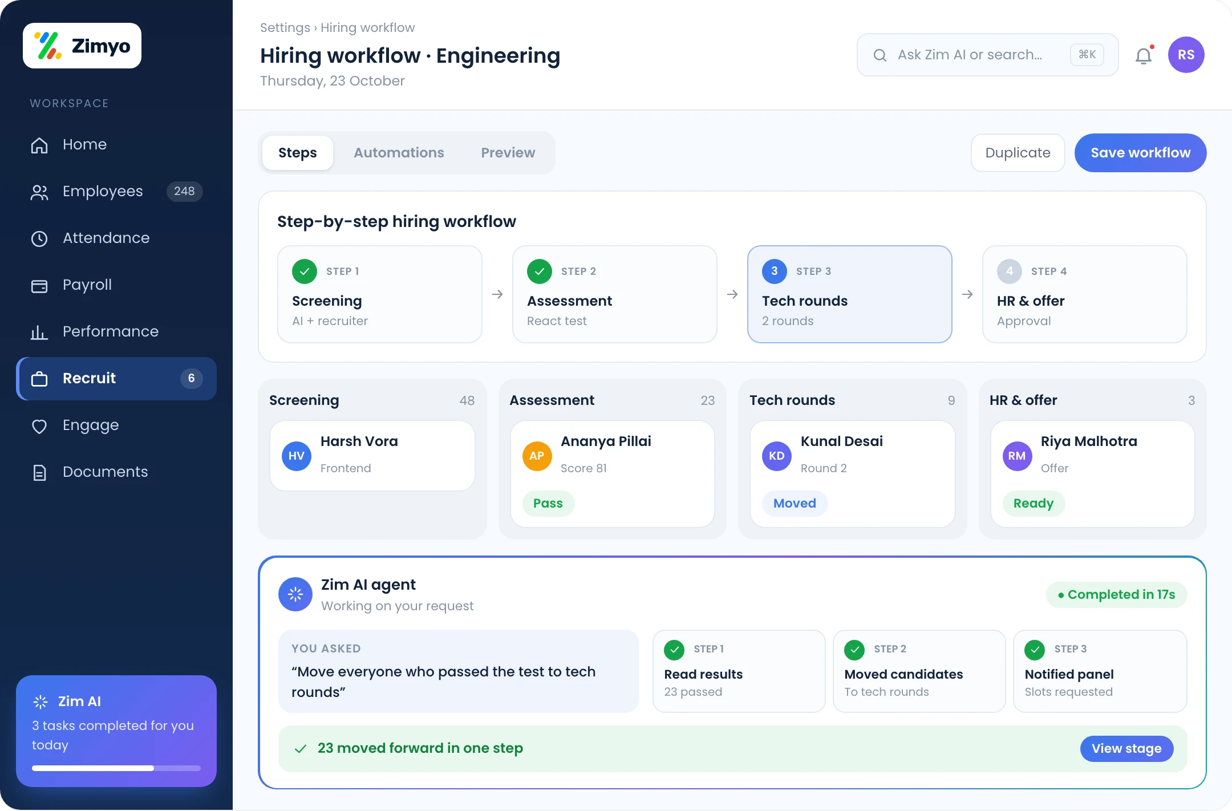This screenshot has width=1232, height=811.
Task: Click Save workflow button
Action: (1141, 153)
